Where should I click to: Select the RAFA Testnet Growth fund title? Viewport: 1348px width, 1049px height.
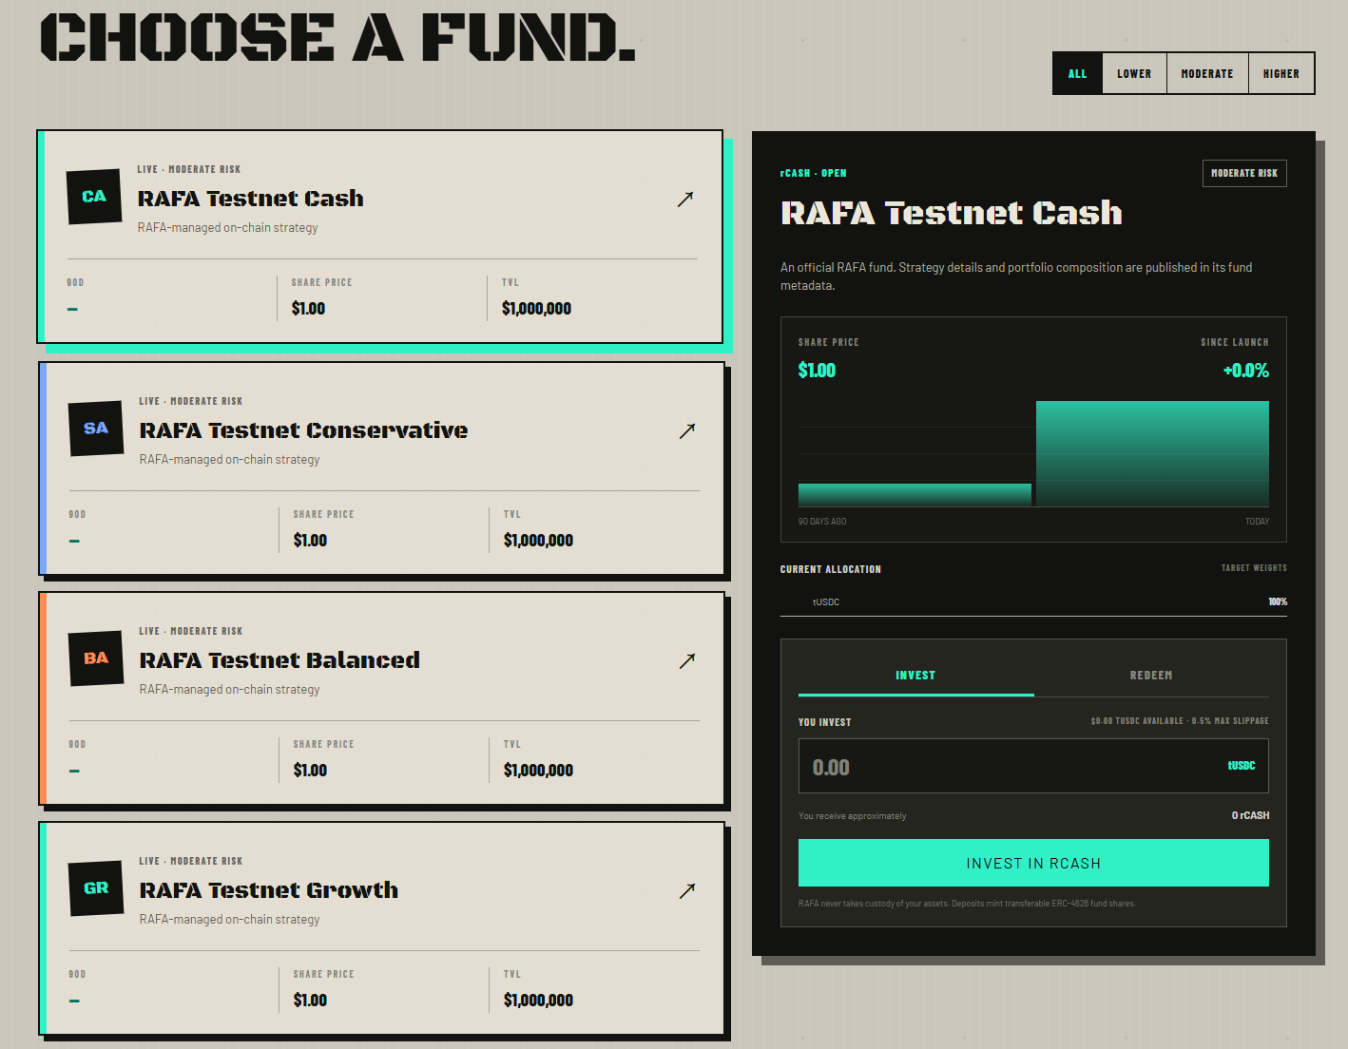coord(269,890)
